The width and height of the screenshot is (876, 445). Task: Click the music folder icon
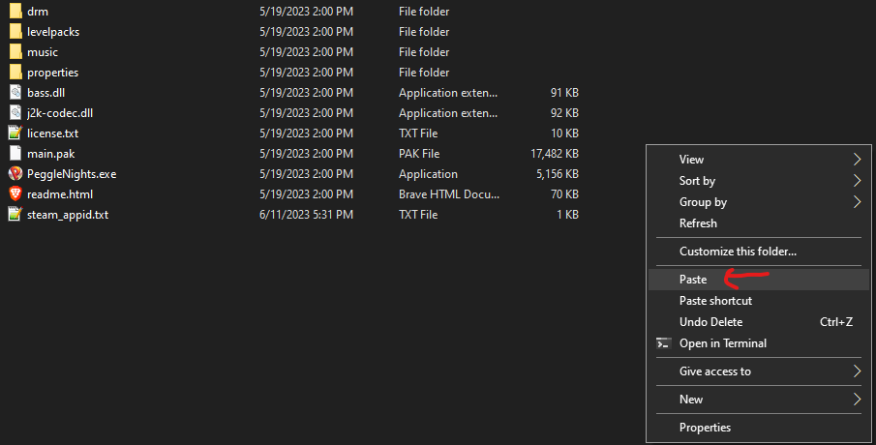click(15, 52)
